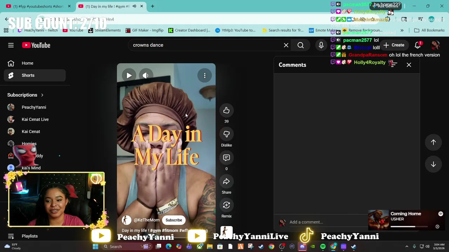Close the Comments panel
This screenshot has width=449, height=252.
coord(409,65)
